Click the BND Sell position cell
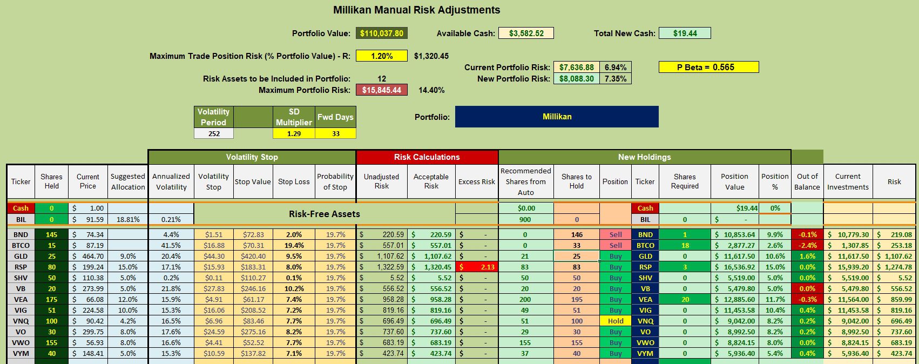919x364 pixels. tap(616, 234)
